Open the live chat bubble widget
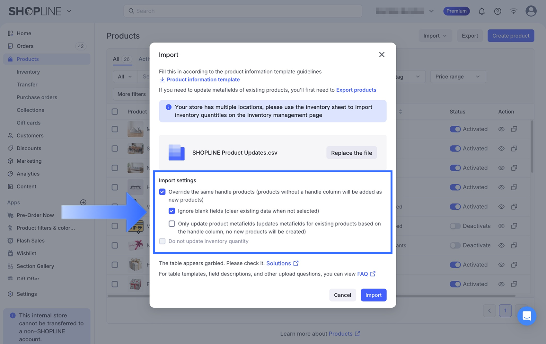Image resolution: width=546 pixels, height=344 pixels. coord(527,316)
